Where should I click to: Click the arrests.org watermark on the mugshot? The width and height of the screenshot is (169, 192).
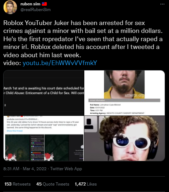[x=134, y=95]
